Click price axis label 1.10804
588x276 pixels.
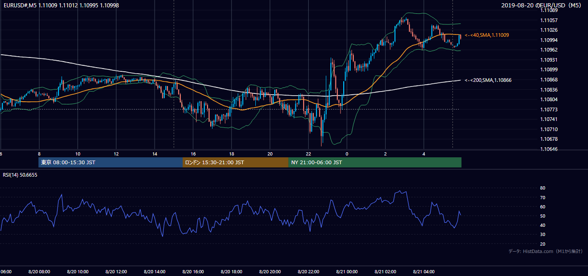pos(550,99)
